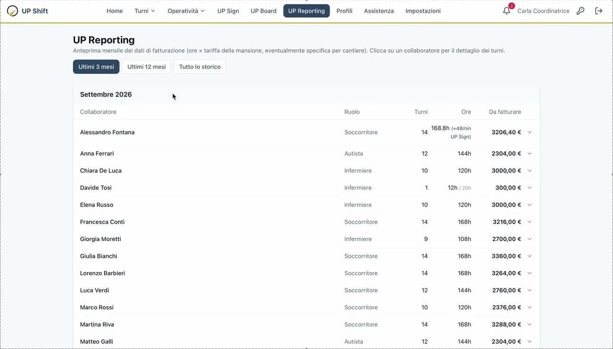Image resolution: width=613 pixels, height=349 pixels.
Task: Expand Francesca Conti's row chevron
Action: click(x=530, y=222)
